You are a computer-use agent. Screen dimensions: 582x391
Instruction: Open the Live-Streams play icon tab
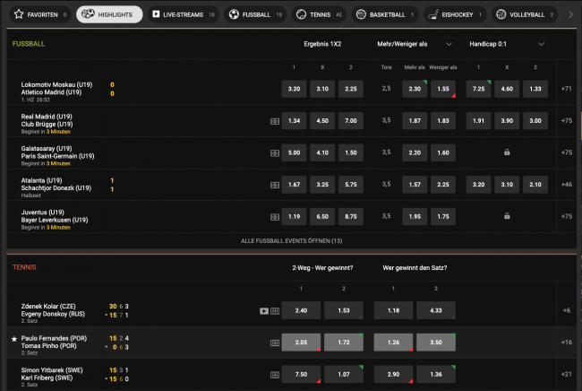[157, 14]
